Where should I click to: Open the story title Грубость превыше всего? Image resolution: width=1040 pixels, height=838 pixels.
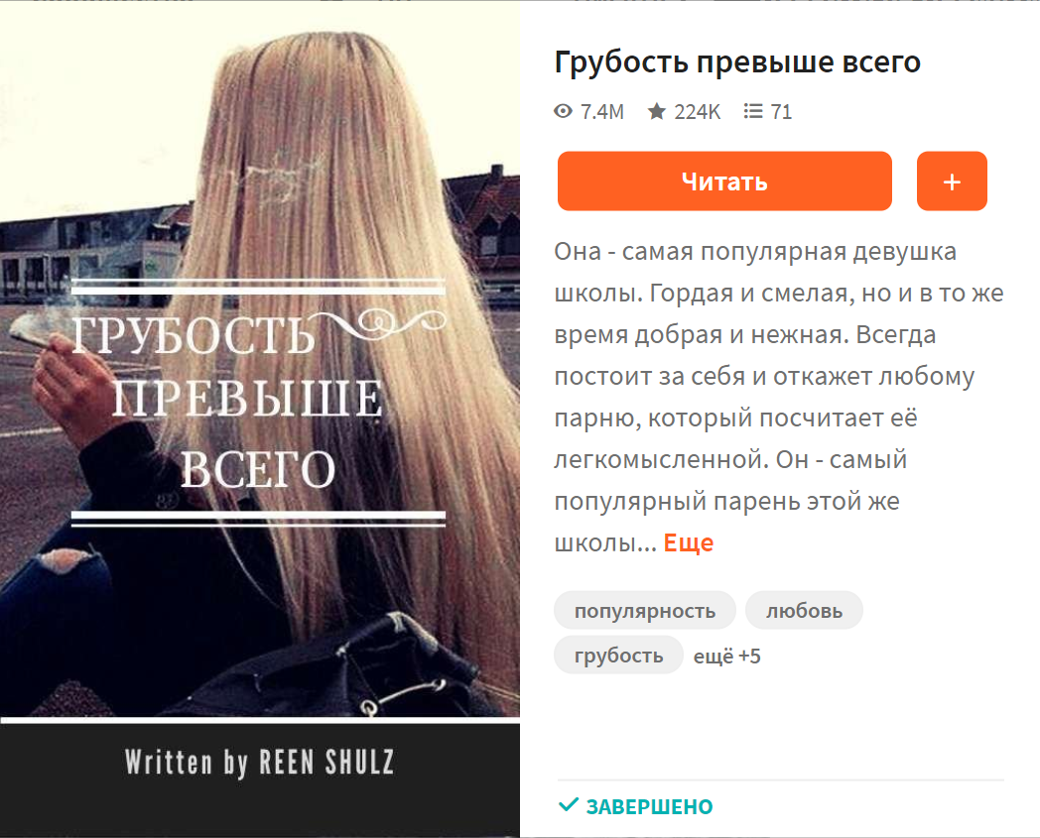pos(737,62)
